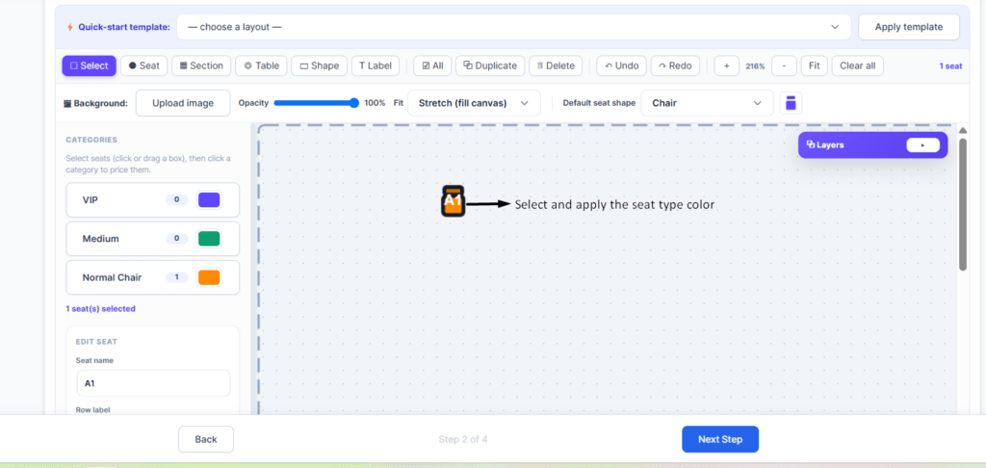Viewport: 986px width, 468px height.
Task: Click the Medium count badge 0
Action: 177,239
